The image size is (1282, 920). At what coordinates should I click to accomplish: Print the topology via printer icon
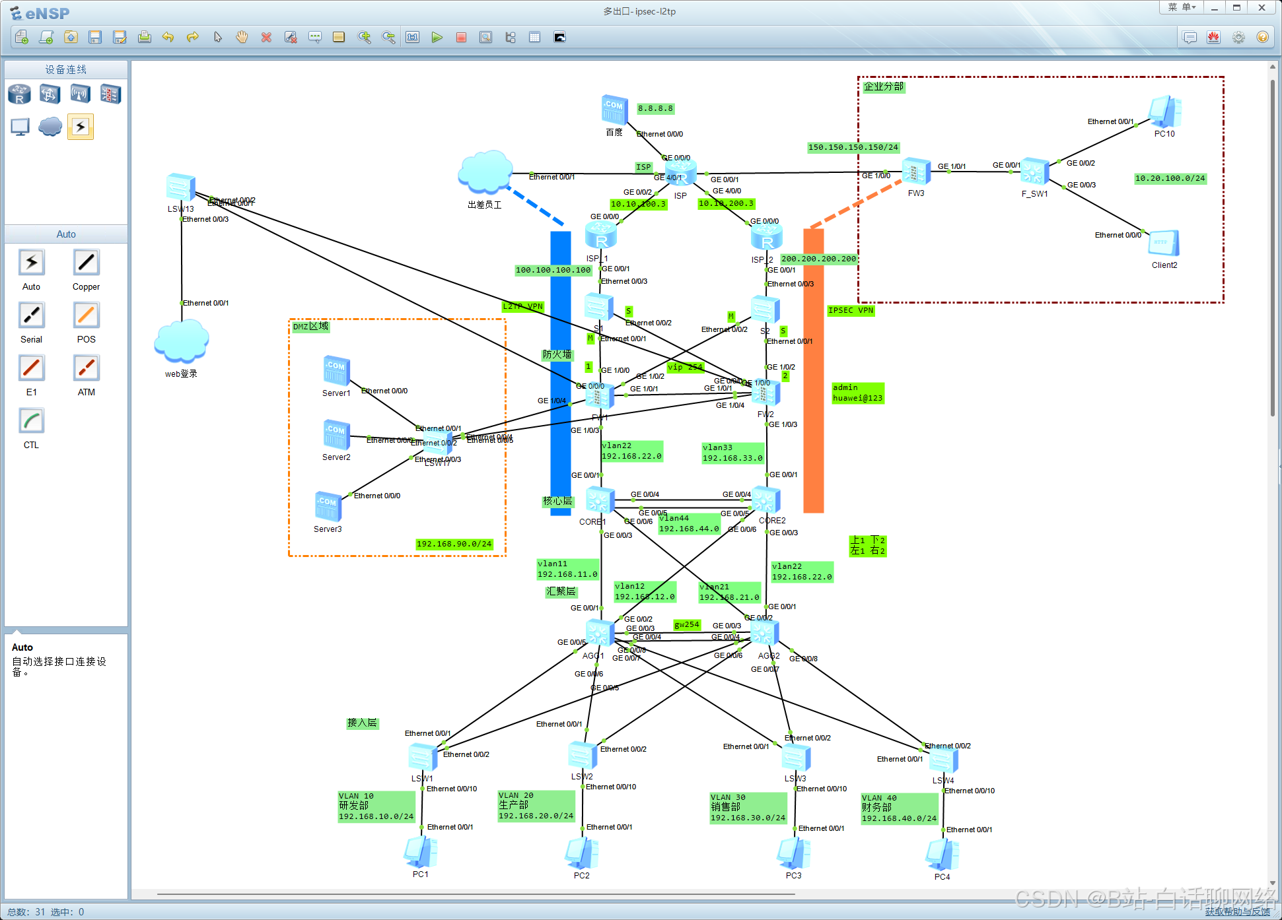(x=144, y=37)
